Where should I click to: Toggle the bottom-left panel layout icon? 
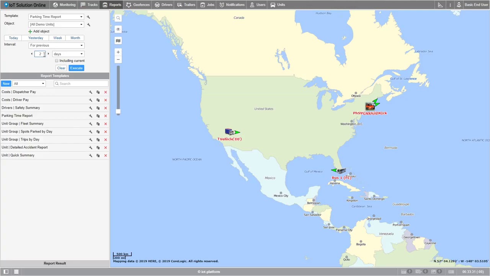pyautogui.click(x=6, y=271)
